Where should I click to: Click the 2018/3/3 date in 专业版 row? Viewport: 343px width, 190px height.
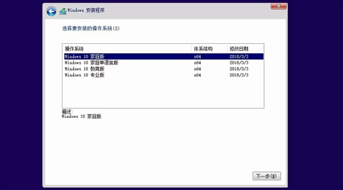click(x=239, y=75)
